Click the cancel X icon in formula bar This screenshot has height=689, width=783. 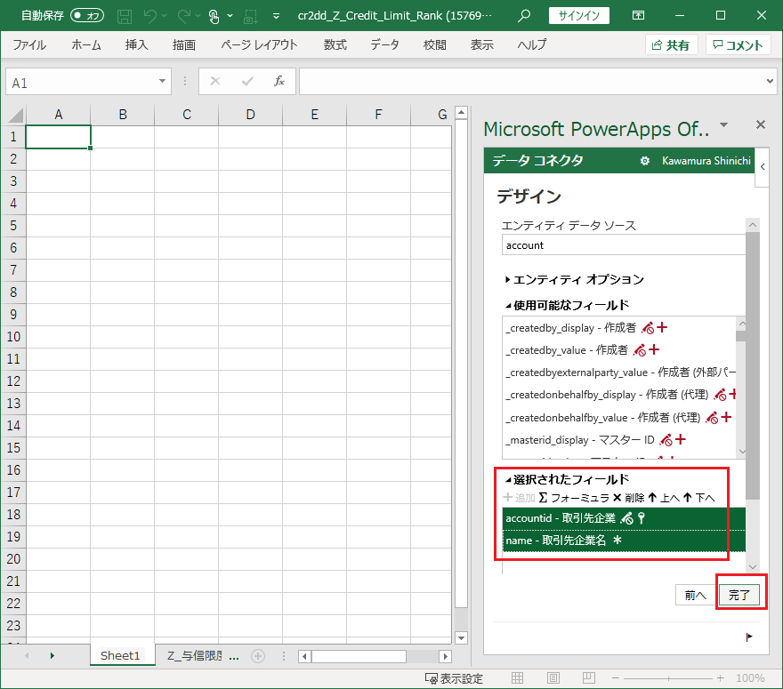[215, 81]
